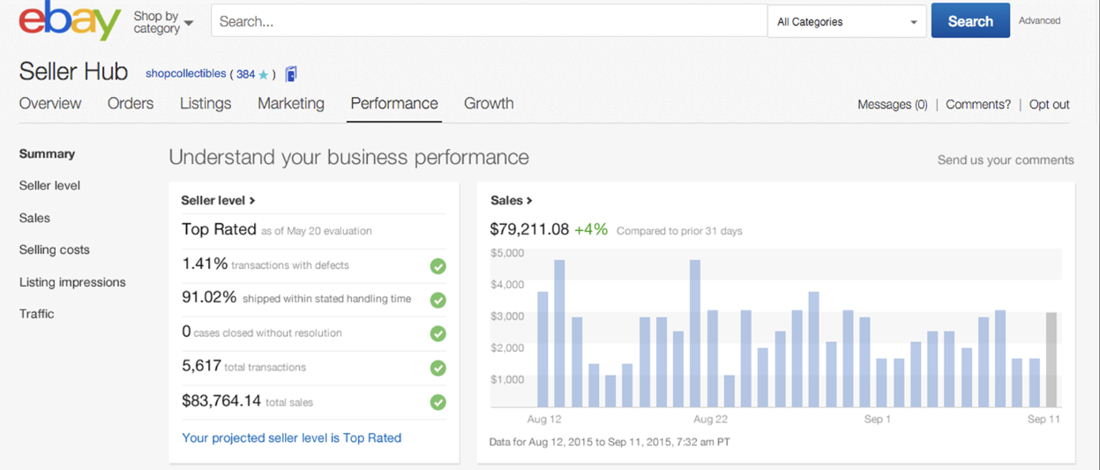This screenshot has width=1100, height=470.
Task: Click the $5,000 axis label
Action: tap(507, 252)
